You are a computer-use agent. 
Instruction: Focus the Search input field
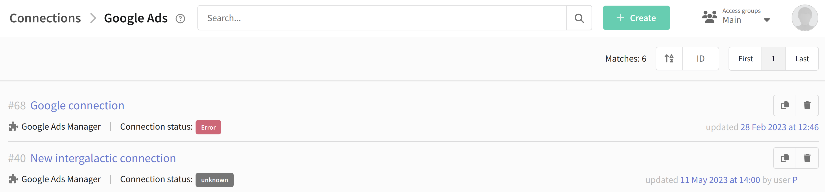click(x=382, y=18)
